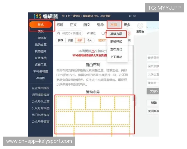The width and height of the screenshot is (187, 149).
Task: Open the 建党节 article item on right
Action: tap(153, 83)
